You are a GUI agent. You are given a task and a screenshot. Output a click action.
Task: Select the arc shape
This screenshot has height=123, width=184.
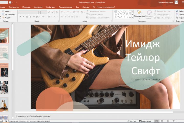pos(119,17)
